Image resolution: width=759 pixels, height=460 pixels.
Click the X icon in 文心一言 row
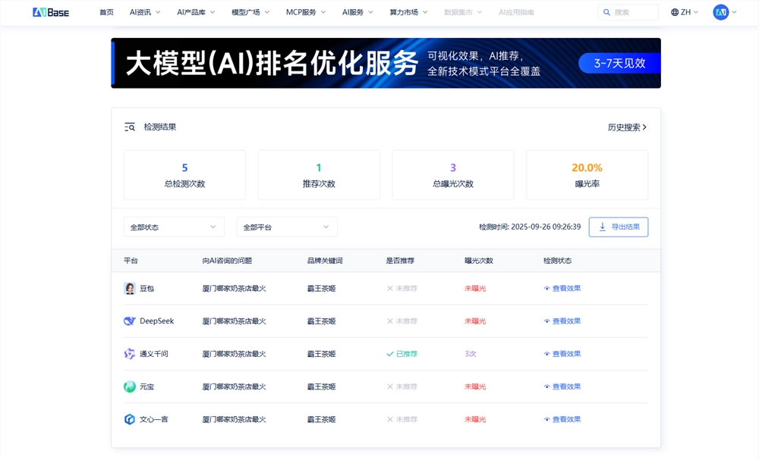389,419
